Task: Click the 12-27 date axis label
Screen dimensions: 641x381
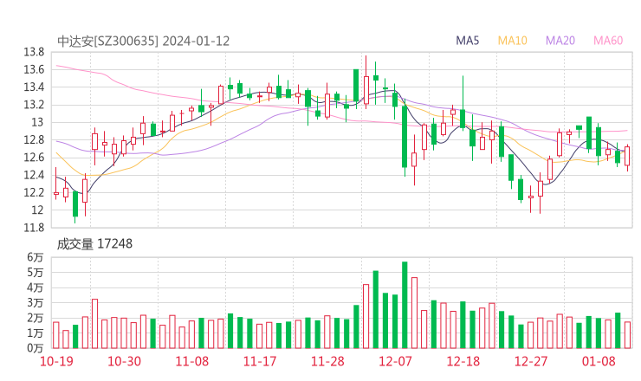Action: pyautogui.click(x=531, y=361)
